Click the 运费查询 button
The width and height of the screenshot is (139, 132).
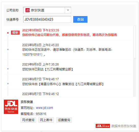[x=64, y=120]
